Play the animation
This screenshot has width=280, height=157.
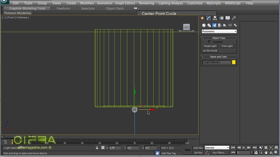tap(244, 148)
